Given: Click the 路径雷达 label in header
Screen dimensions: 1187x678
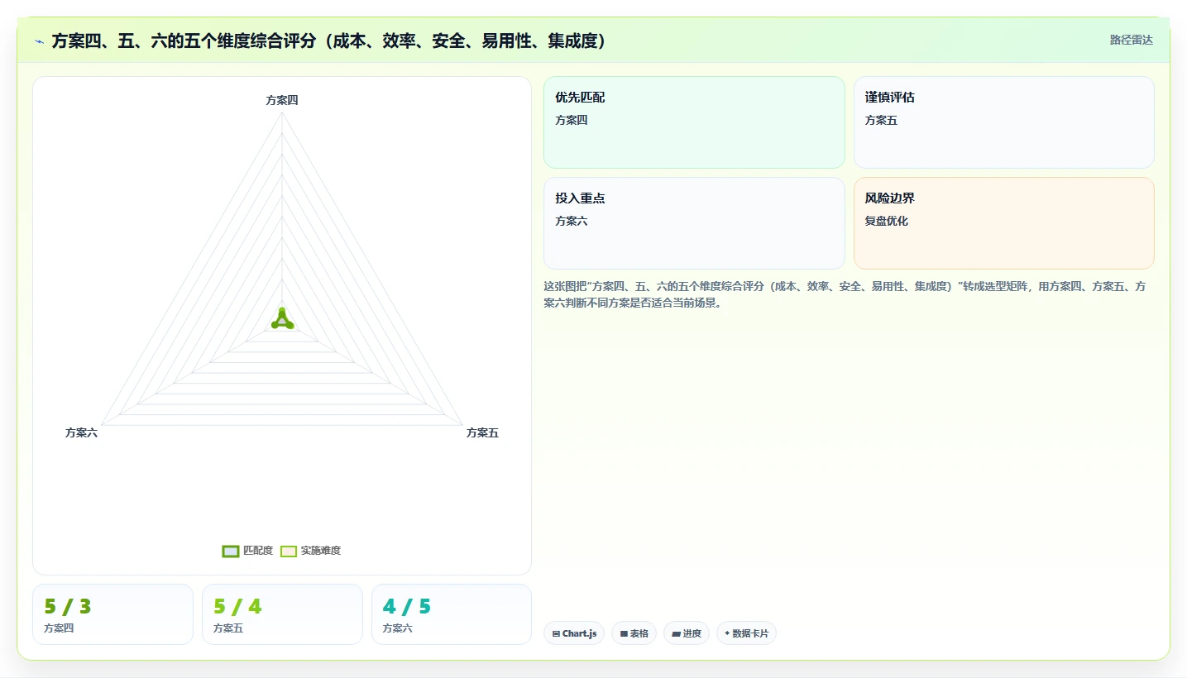Looking at the screenshot, I should click(1131, 40).
